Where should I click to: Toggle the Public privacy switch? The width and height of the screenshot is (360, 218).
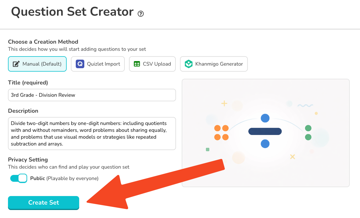[x=19, y=178]
